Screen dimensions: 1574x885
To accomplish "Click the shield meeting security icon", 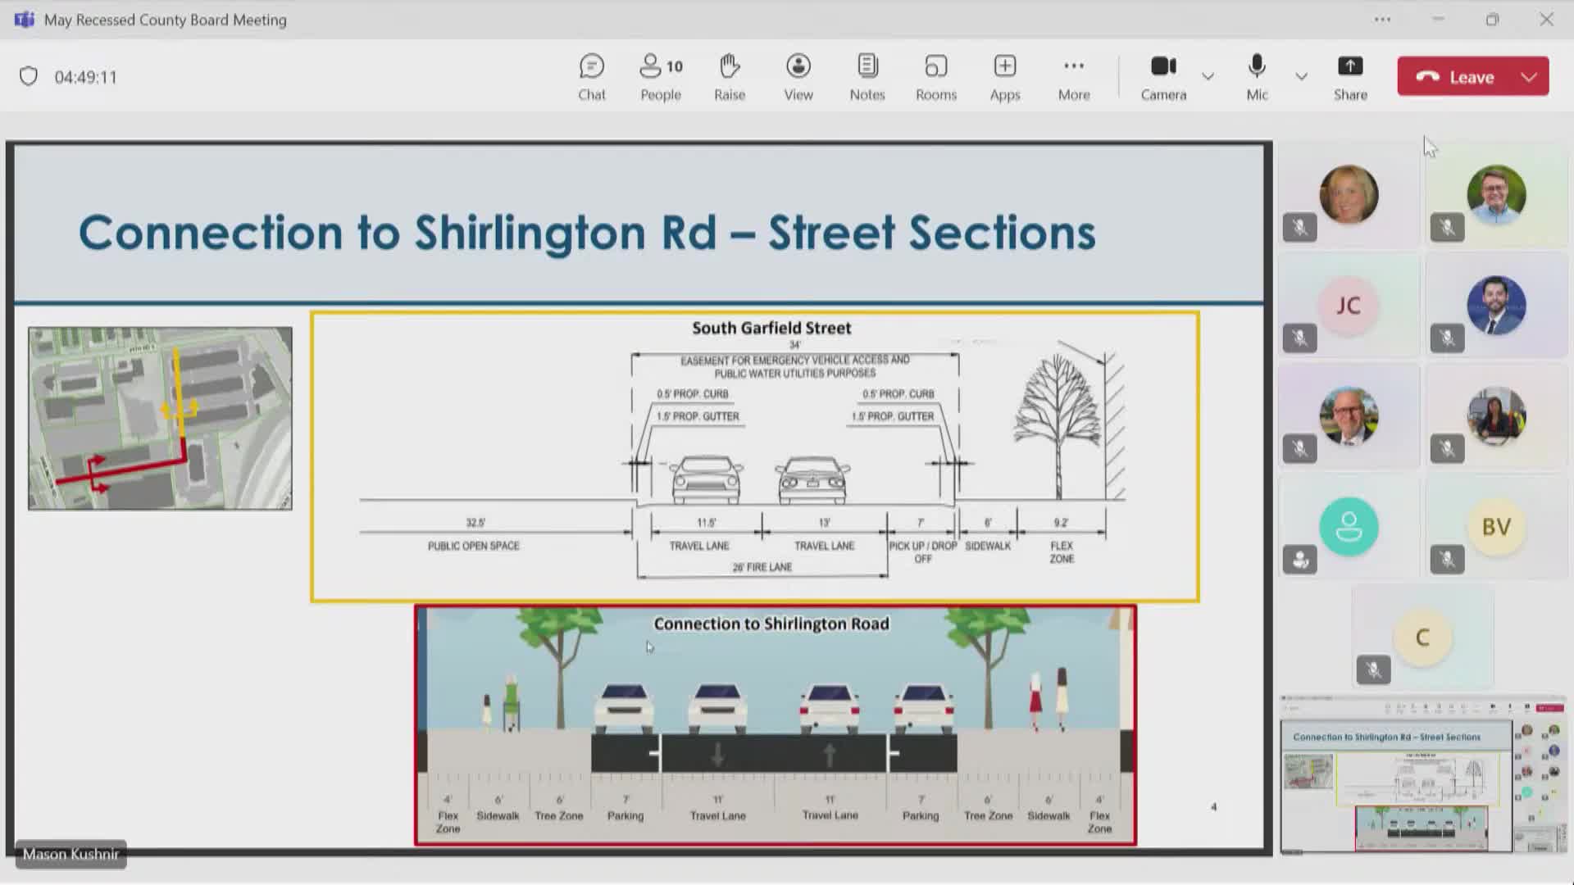I will pyautogui.click(x=29, y=76).
